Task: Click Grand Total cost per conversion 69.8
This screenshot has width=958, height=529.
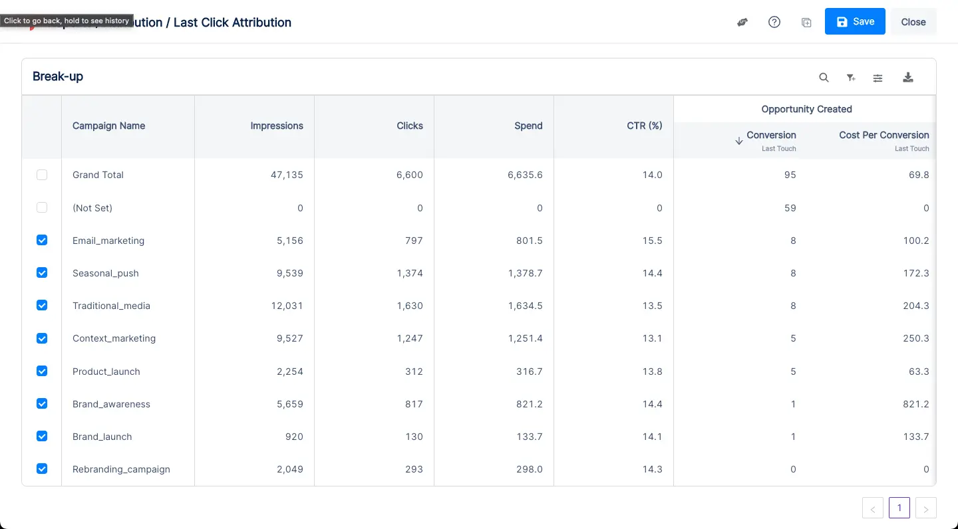Action: (x=919, y=175)
